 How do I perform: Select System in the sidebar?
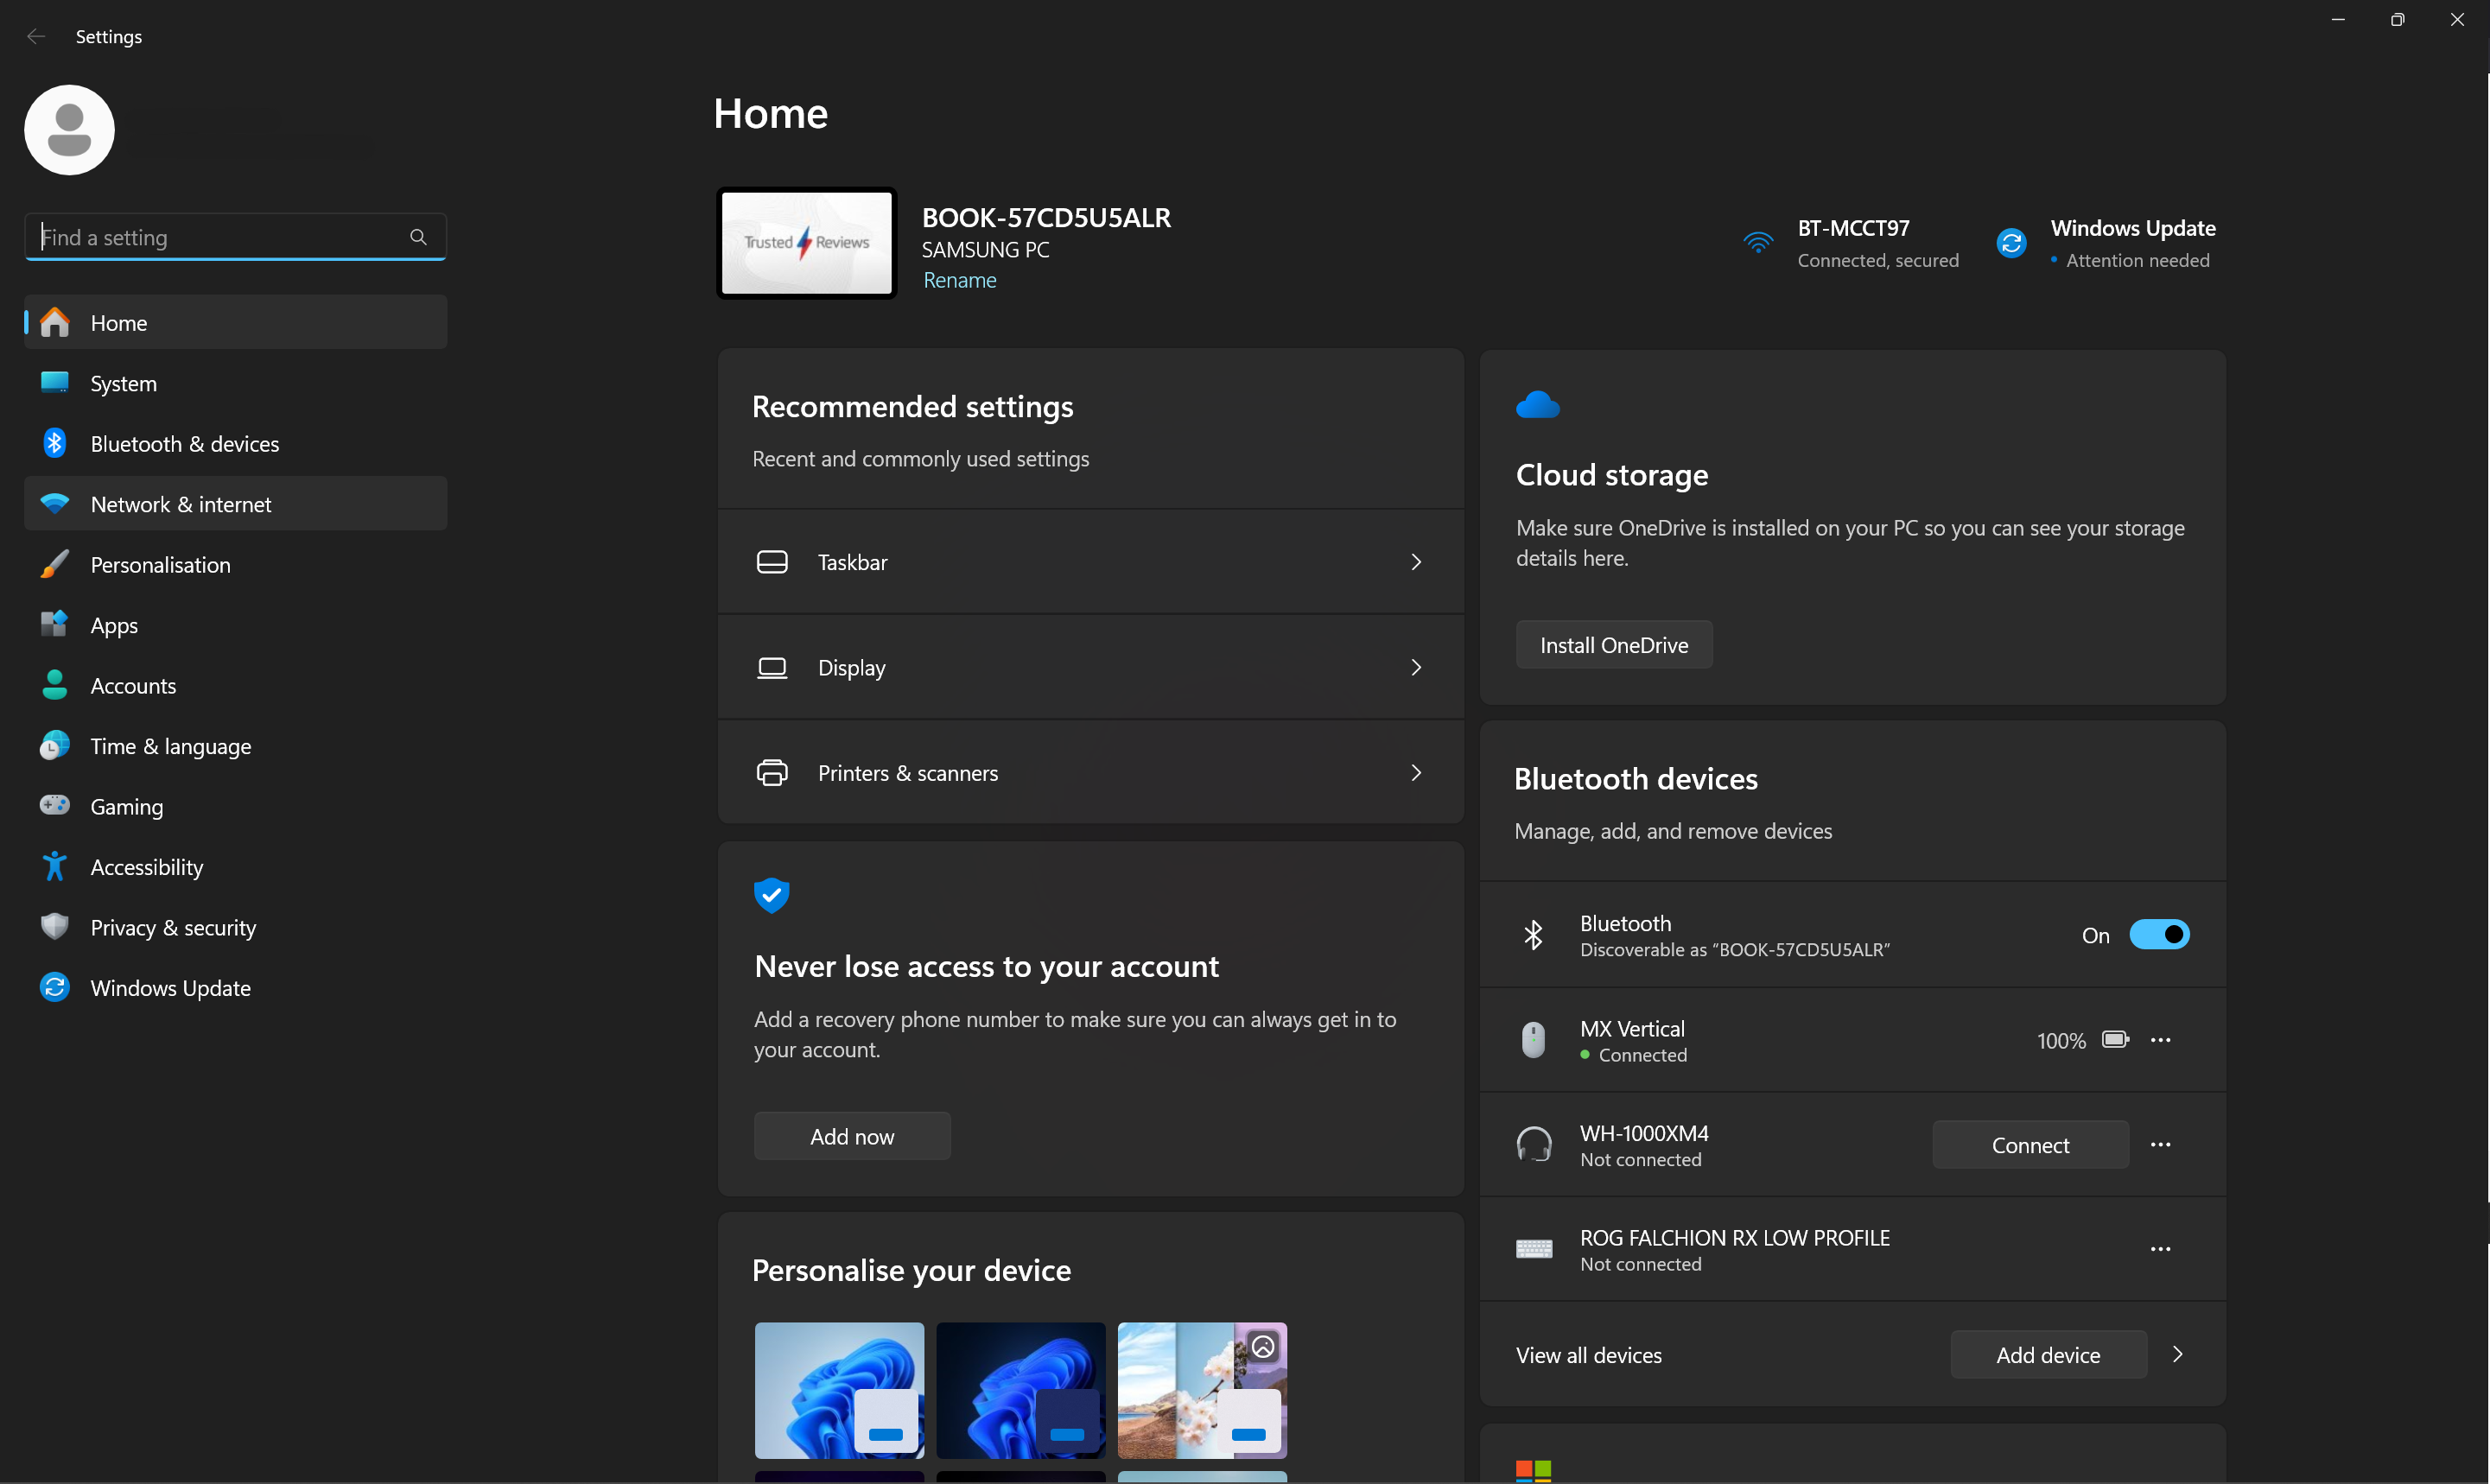coord(235,383)
